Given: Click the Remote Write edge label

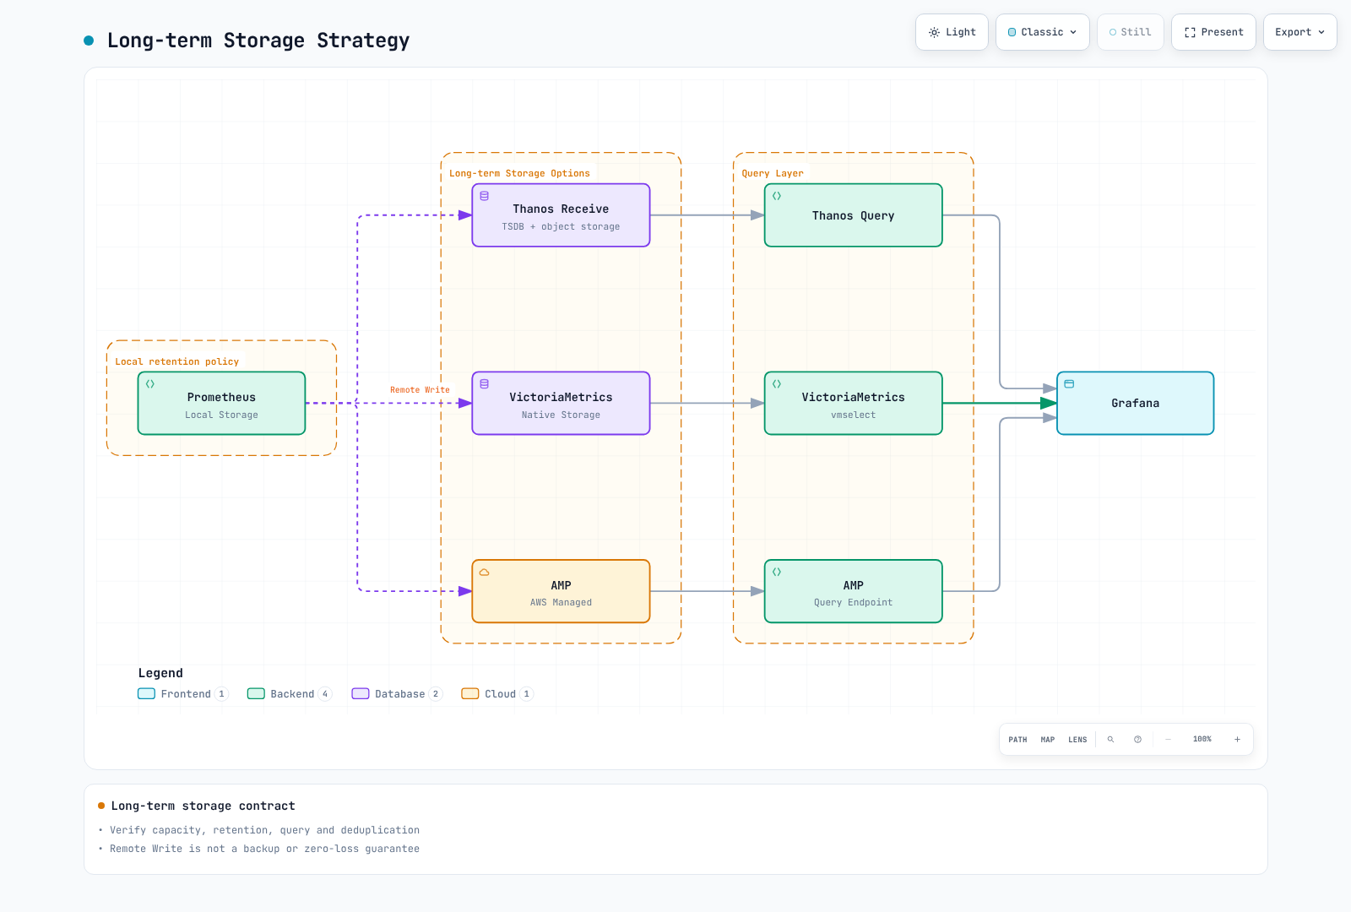Looking at the screenshot, I should [420, 390].
